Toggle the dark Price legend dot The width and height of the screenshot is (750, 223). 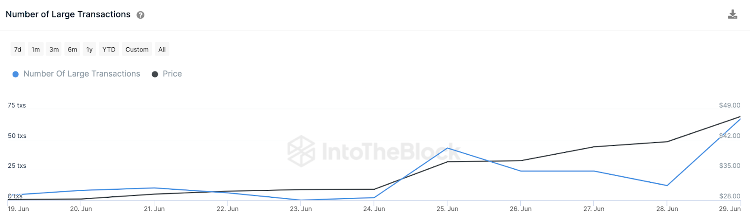coord(155,74)
